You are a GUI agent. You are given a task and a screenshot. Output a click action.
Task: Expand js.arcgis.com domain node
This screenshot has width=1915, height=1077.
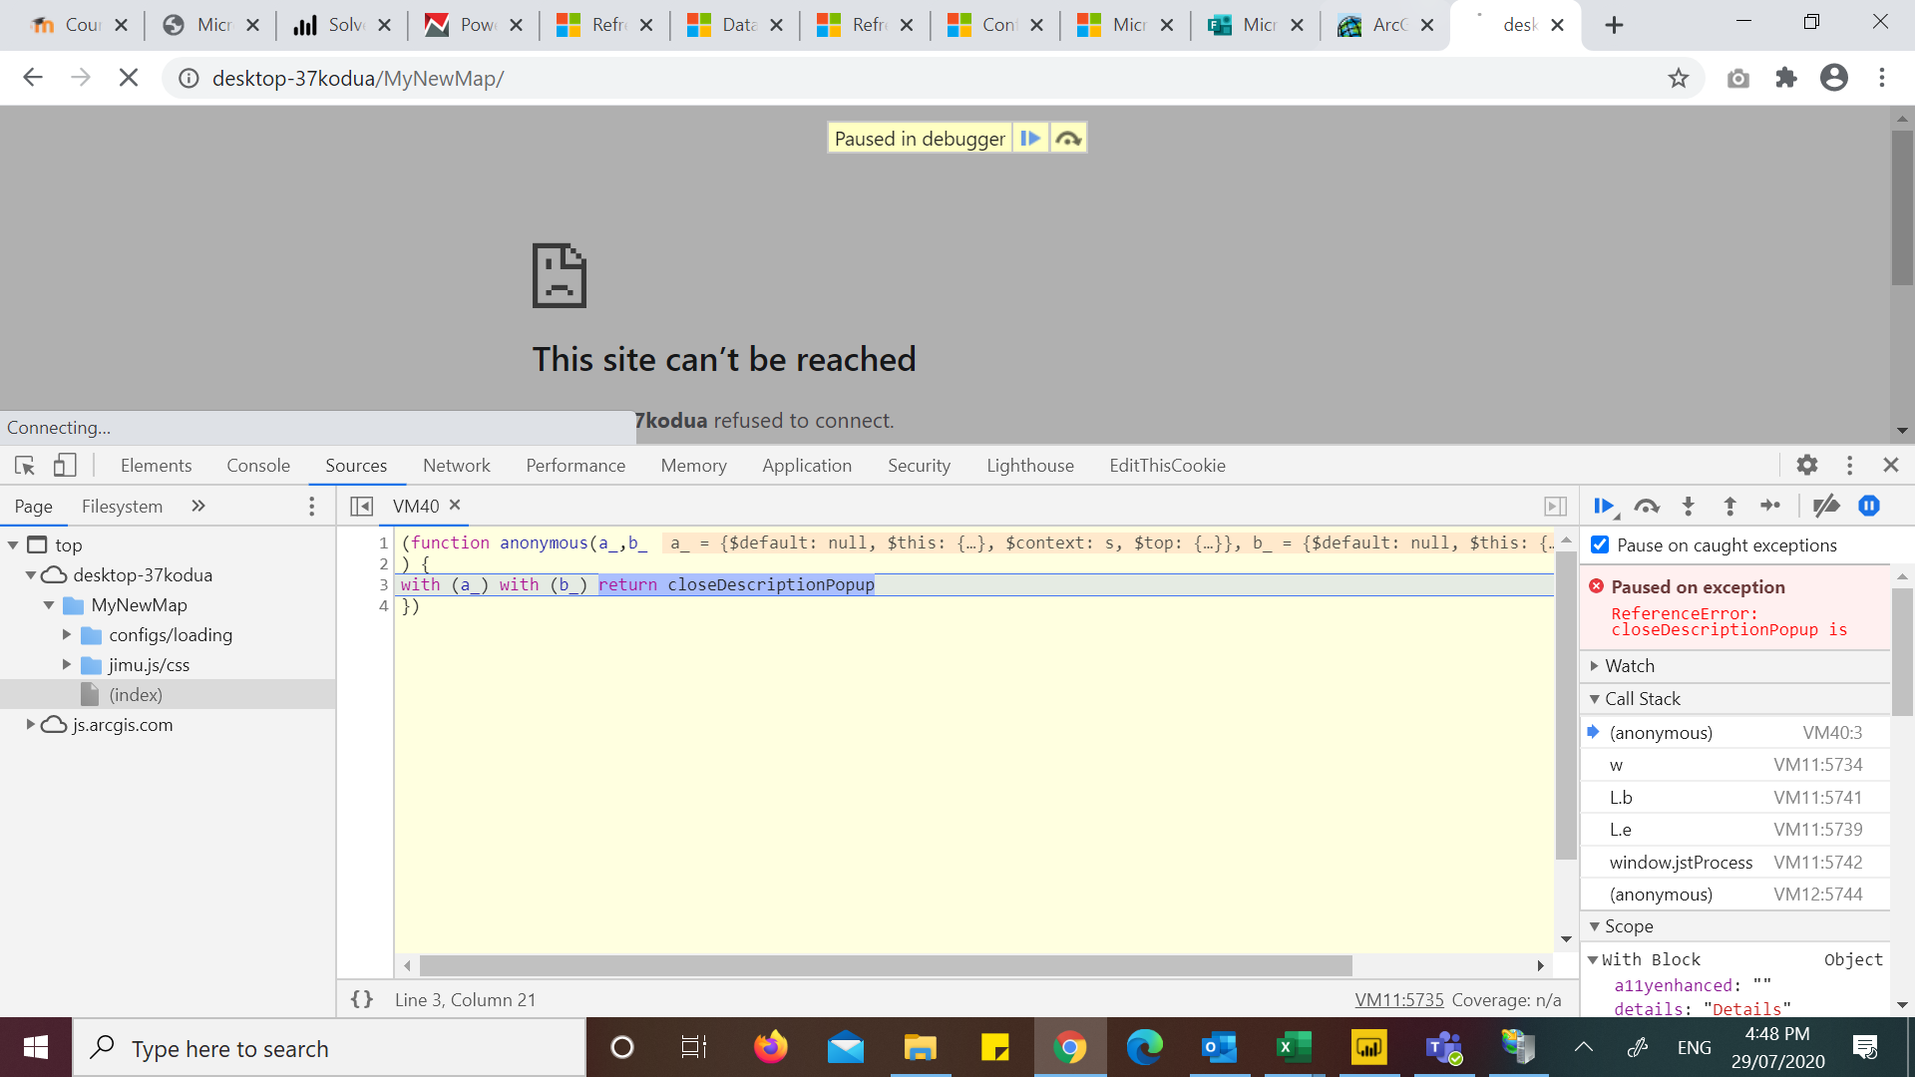click(x=30, y=724)
